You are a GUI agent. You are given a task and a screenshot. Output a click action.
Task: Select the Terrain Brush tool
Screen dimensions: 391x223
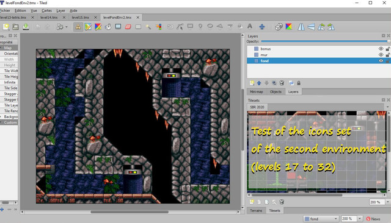coord(88,27)
